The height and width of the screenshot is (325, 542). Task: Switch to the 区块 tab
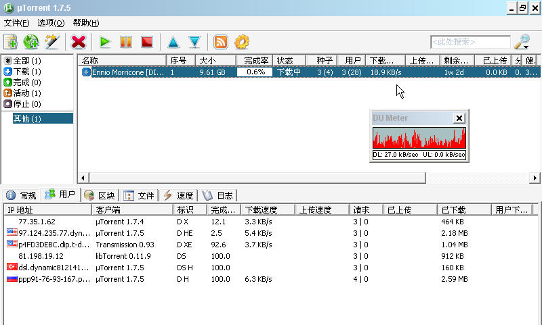pos(100,195)
